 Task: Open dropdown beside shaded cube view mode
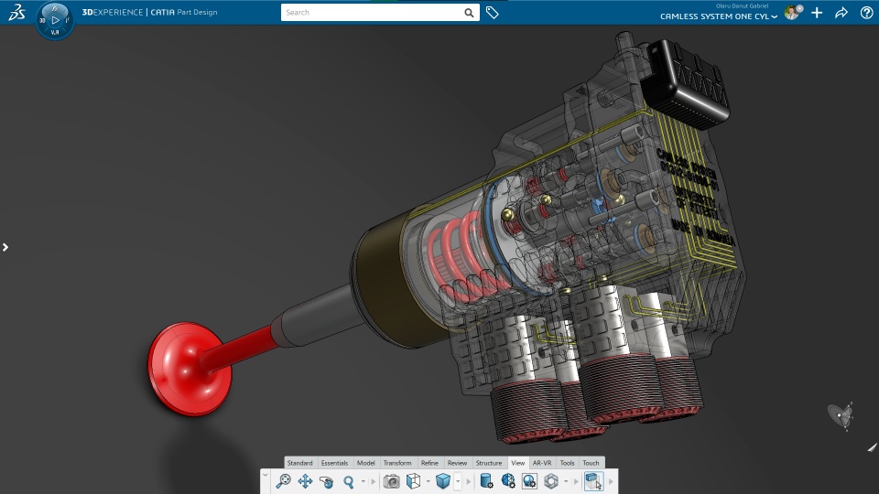pyautogui.click(x=458, y=482)
